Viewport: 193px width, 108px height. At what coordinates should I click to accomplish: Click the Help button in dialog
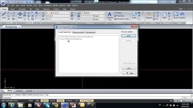pos(129,73)
